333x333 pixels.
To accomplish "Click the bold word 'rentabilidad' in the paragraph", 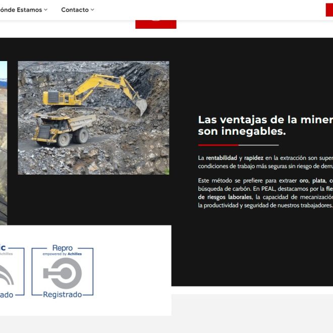I will (221, 158).
